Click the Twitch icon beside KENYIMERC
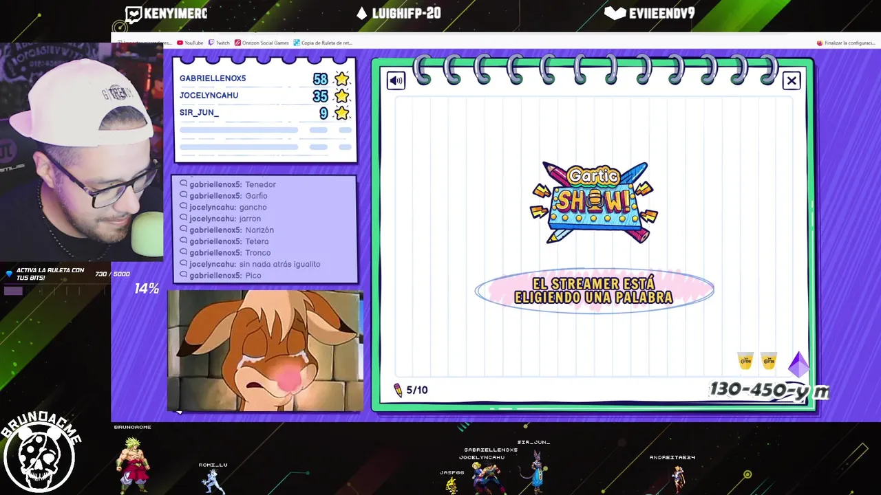Viewport: 881px width, 495px height. coord(134,14)
